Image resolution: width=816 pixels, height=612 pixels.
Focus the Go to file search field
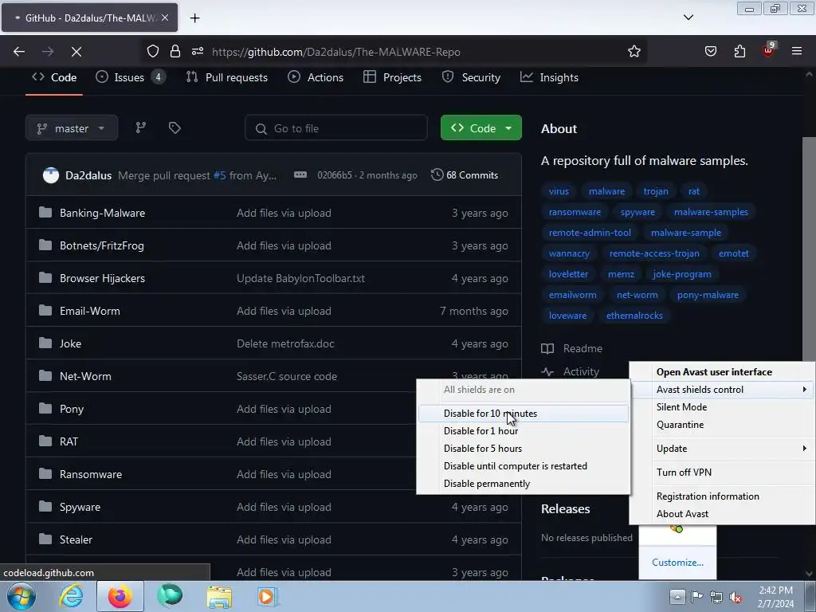point(336,128)
